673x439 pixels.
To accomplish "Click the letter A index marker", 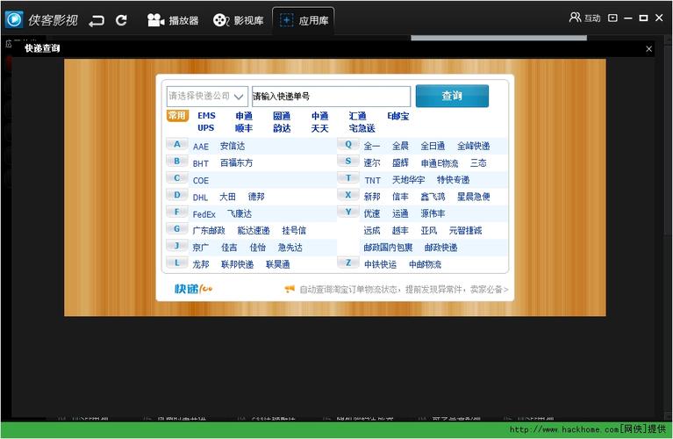I will coord(177,144).
